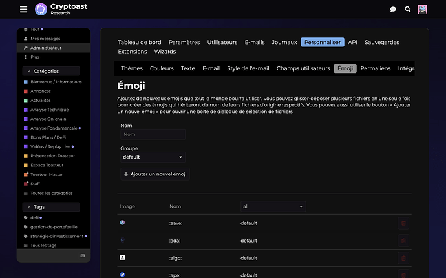446x278 pixels.
Task: Click the :ada: name cell
Action: pyautogui.click(x=175, y=241)
